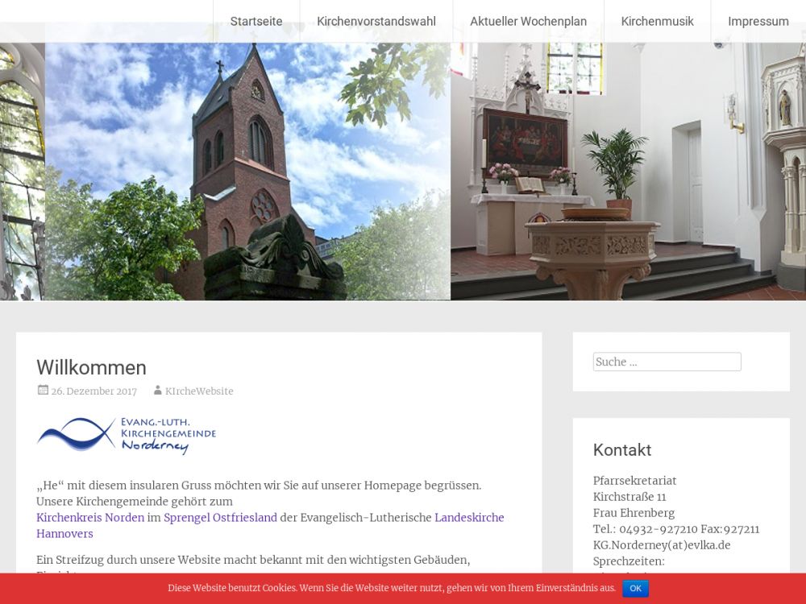Open the Landeskirche Hannovers link
The image size is (806, 604).
[469, 518]
